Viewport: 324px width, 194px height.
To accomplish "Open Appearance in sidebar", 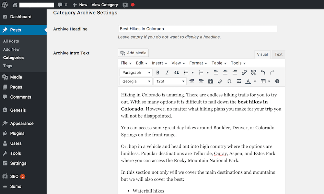I will 23,123.
